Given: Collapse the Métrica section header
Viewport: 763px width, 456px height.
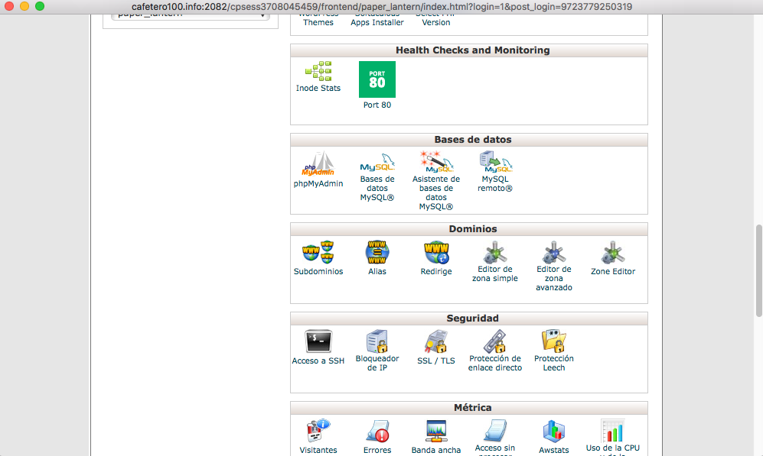Looking at the screenshot, I should [469, 408].
